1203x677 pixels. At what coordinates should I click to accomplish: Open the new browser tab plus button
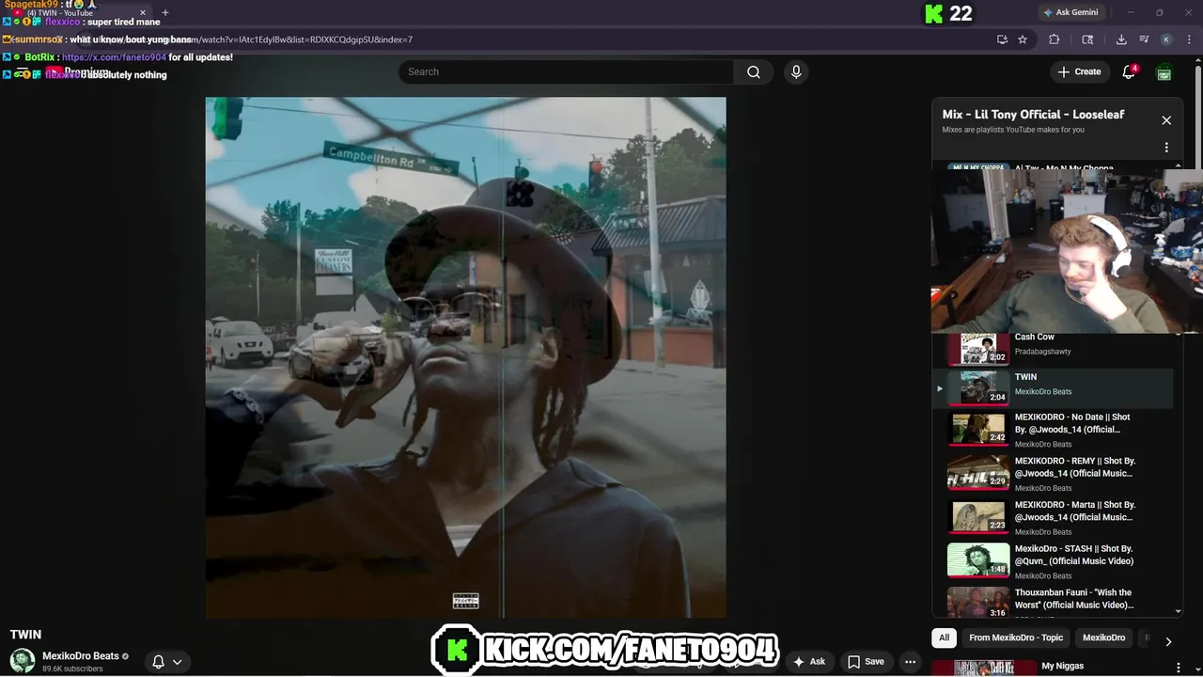point(165,12)
